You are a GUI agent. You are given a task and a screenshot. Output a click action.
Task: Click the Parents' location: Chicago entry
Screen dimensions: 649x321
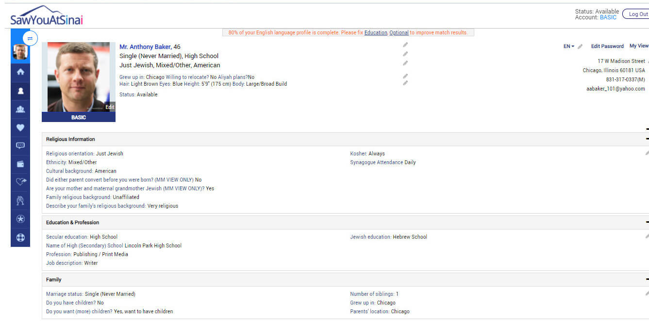click(x=380, y=312)
